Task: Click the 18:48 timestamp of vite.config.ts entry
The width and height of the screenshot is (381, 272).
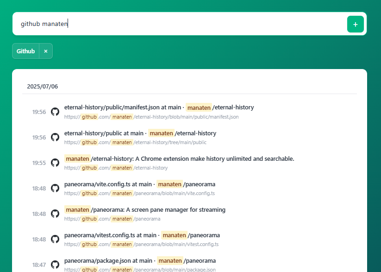Action: [39, 189]
